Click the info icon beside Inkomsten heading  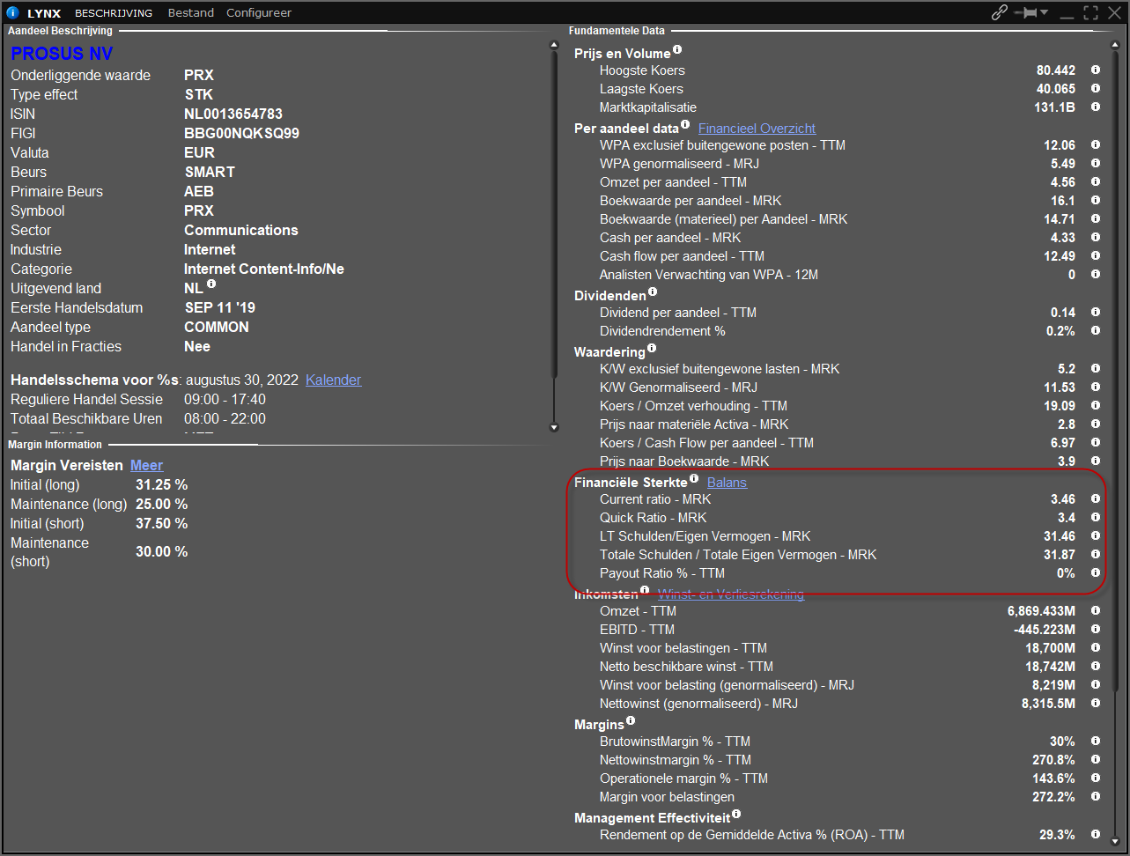click(645, 590)
